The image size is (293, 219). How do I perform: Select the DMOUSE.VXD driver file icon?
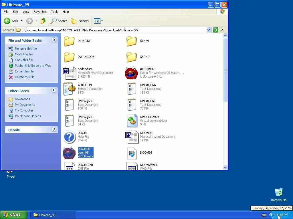(x=132, y=121)
